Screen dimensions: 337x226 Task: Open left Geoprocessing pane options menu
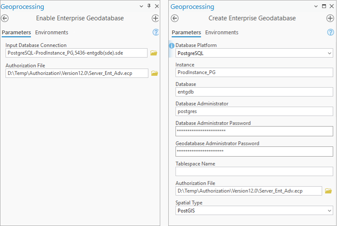(141, 6)
